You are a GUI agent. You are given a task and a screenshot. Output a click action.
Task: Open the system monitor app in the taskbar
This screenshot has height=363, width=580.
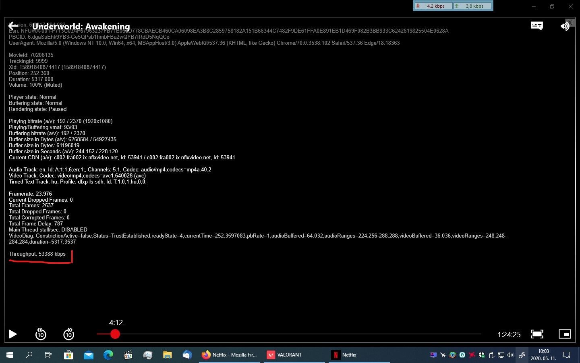point(148,355)
